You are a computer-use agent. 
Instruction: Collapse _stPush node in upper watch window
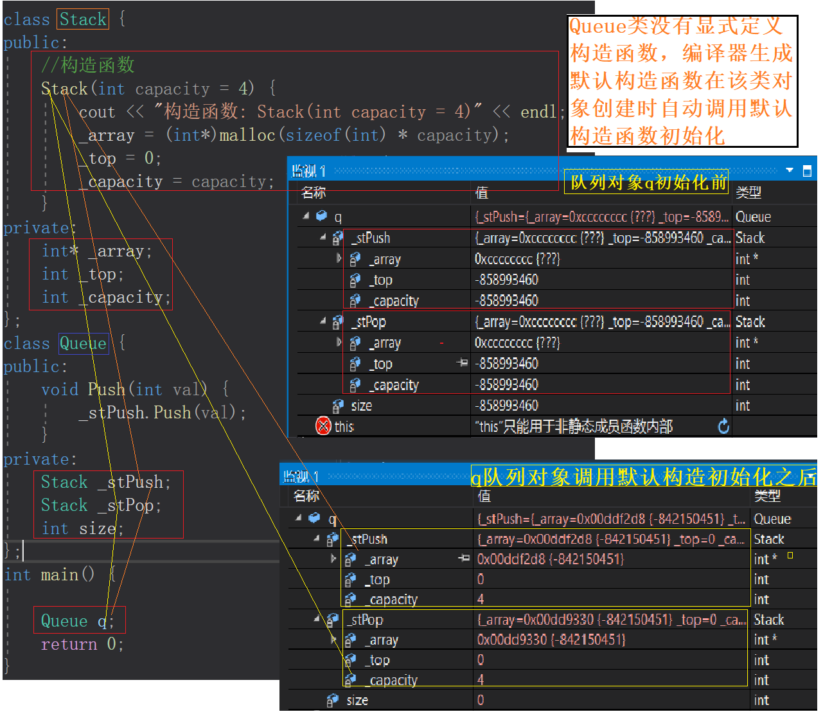tap(323, 237)
